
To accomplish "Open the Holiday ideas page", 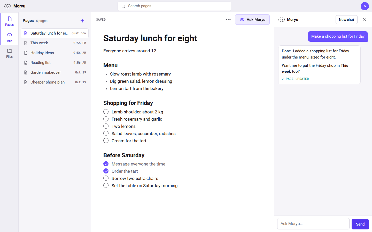I will click(x=55, y=53).
